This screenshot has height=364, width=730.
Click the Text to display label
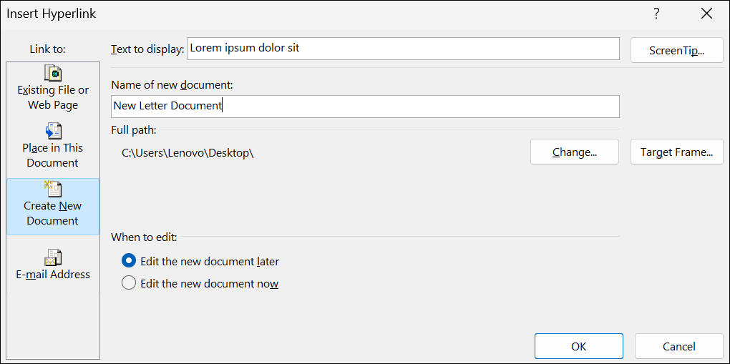click(147, 49)
